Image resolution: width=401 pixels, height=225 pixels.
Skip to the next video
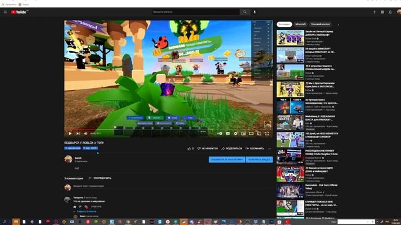coord(78,133)
